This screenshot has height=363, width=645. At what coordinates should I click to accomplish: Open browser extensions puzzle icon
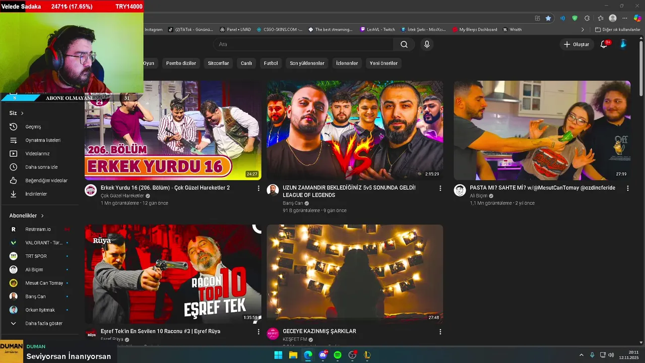tap(587, 18)
